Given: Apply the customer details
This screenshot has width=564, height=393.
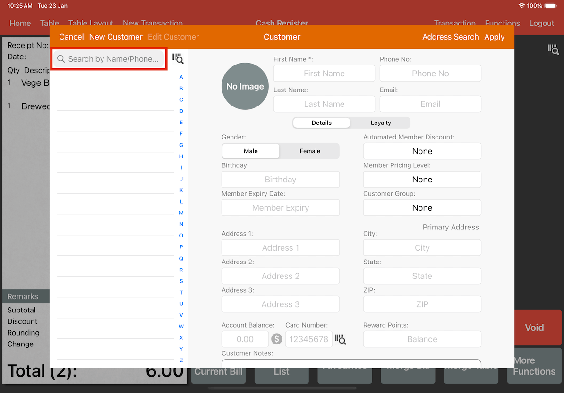Looking at the screenshot, I should point(494,37).
